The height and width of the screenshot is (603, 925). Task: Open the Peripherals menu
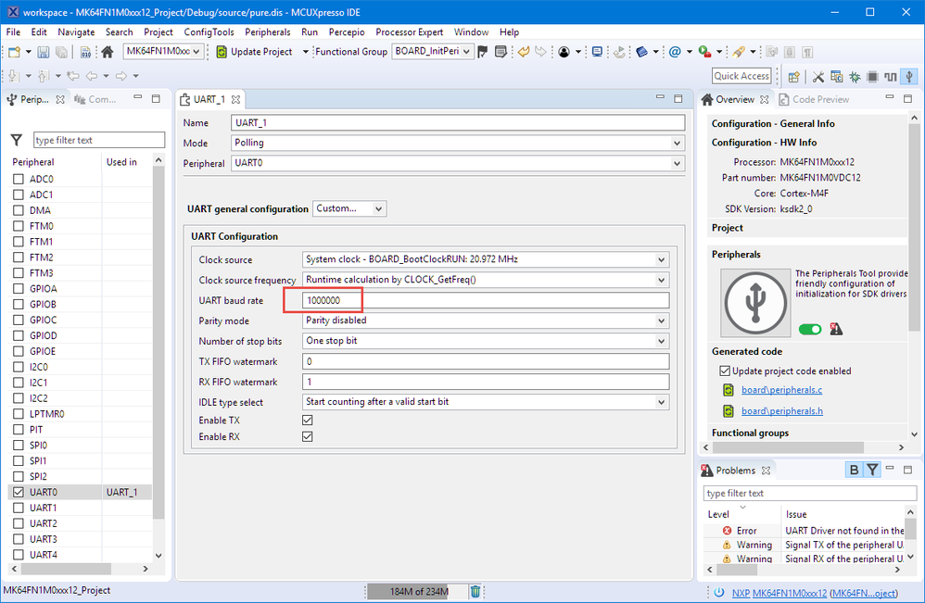pyautogui.click(x=267, y=31)
